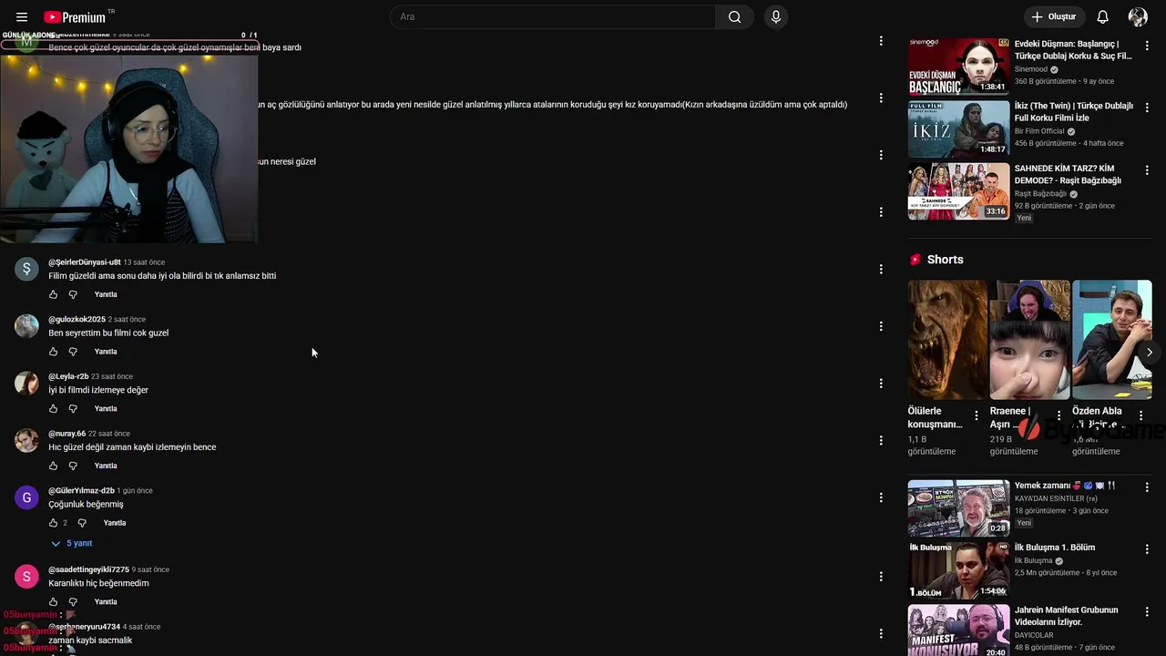The width and height of the screenshot is (1166, 656).
Task: Open video title İlk Buluşma 1. Bölüm
Action: pos(1055,548)
